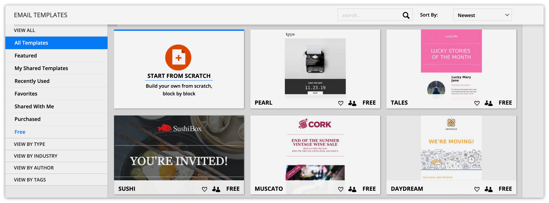The image size is (549, 203).
Task: Open the Featured templates list
Action: tap(56, 56)
